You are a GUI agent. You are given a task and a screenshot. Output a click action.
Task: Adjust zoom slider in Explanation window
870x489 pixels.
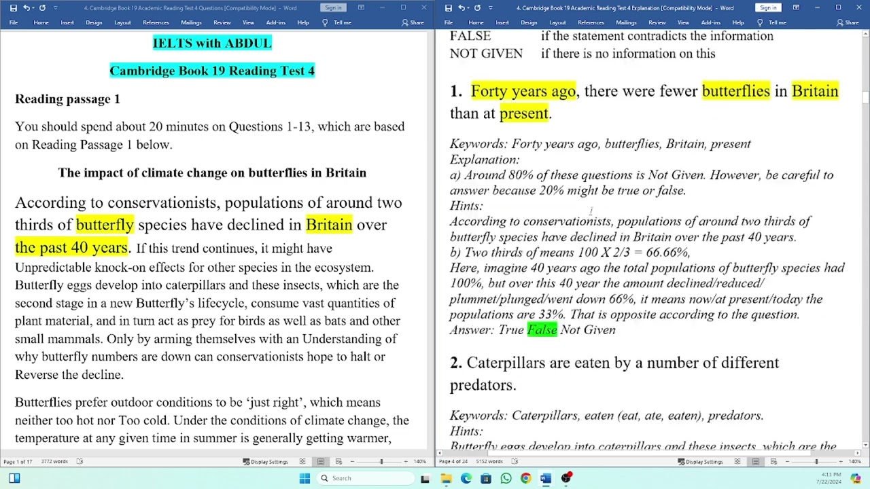point(816,462)
